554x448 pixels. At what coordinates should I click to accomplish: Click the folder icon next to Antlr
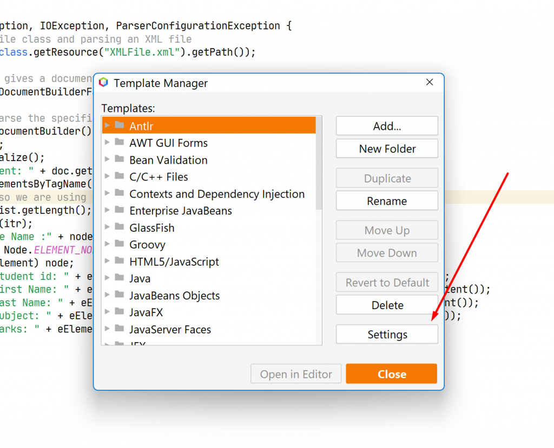click(x=120, y=125)
